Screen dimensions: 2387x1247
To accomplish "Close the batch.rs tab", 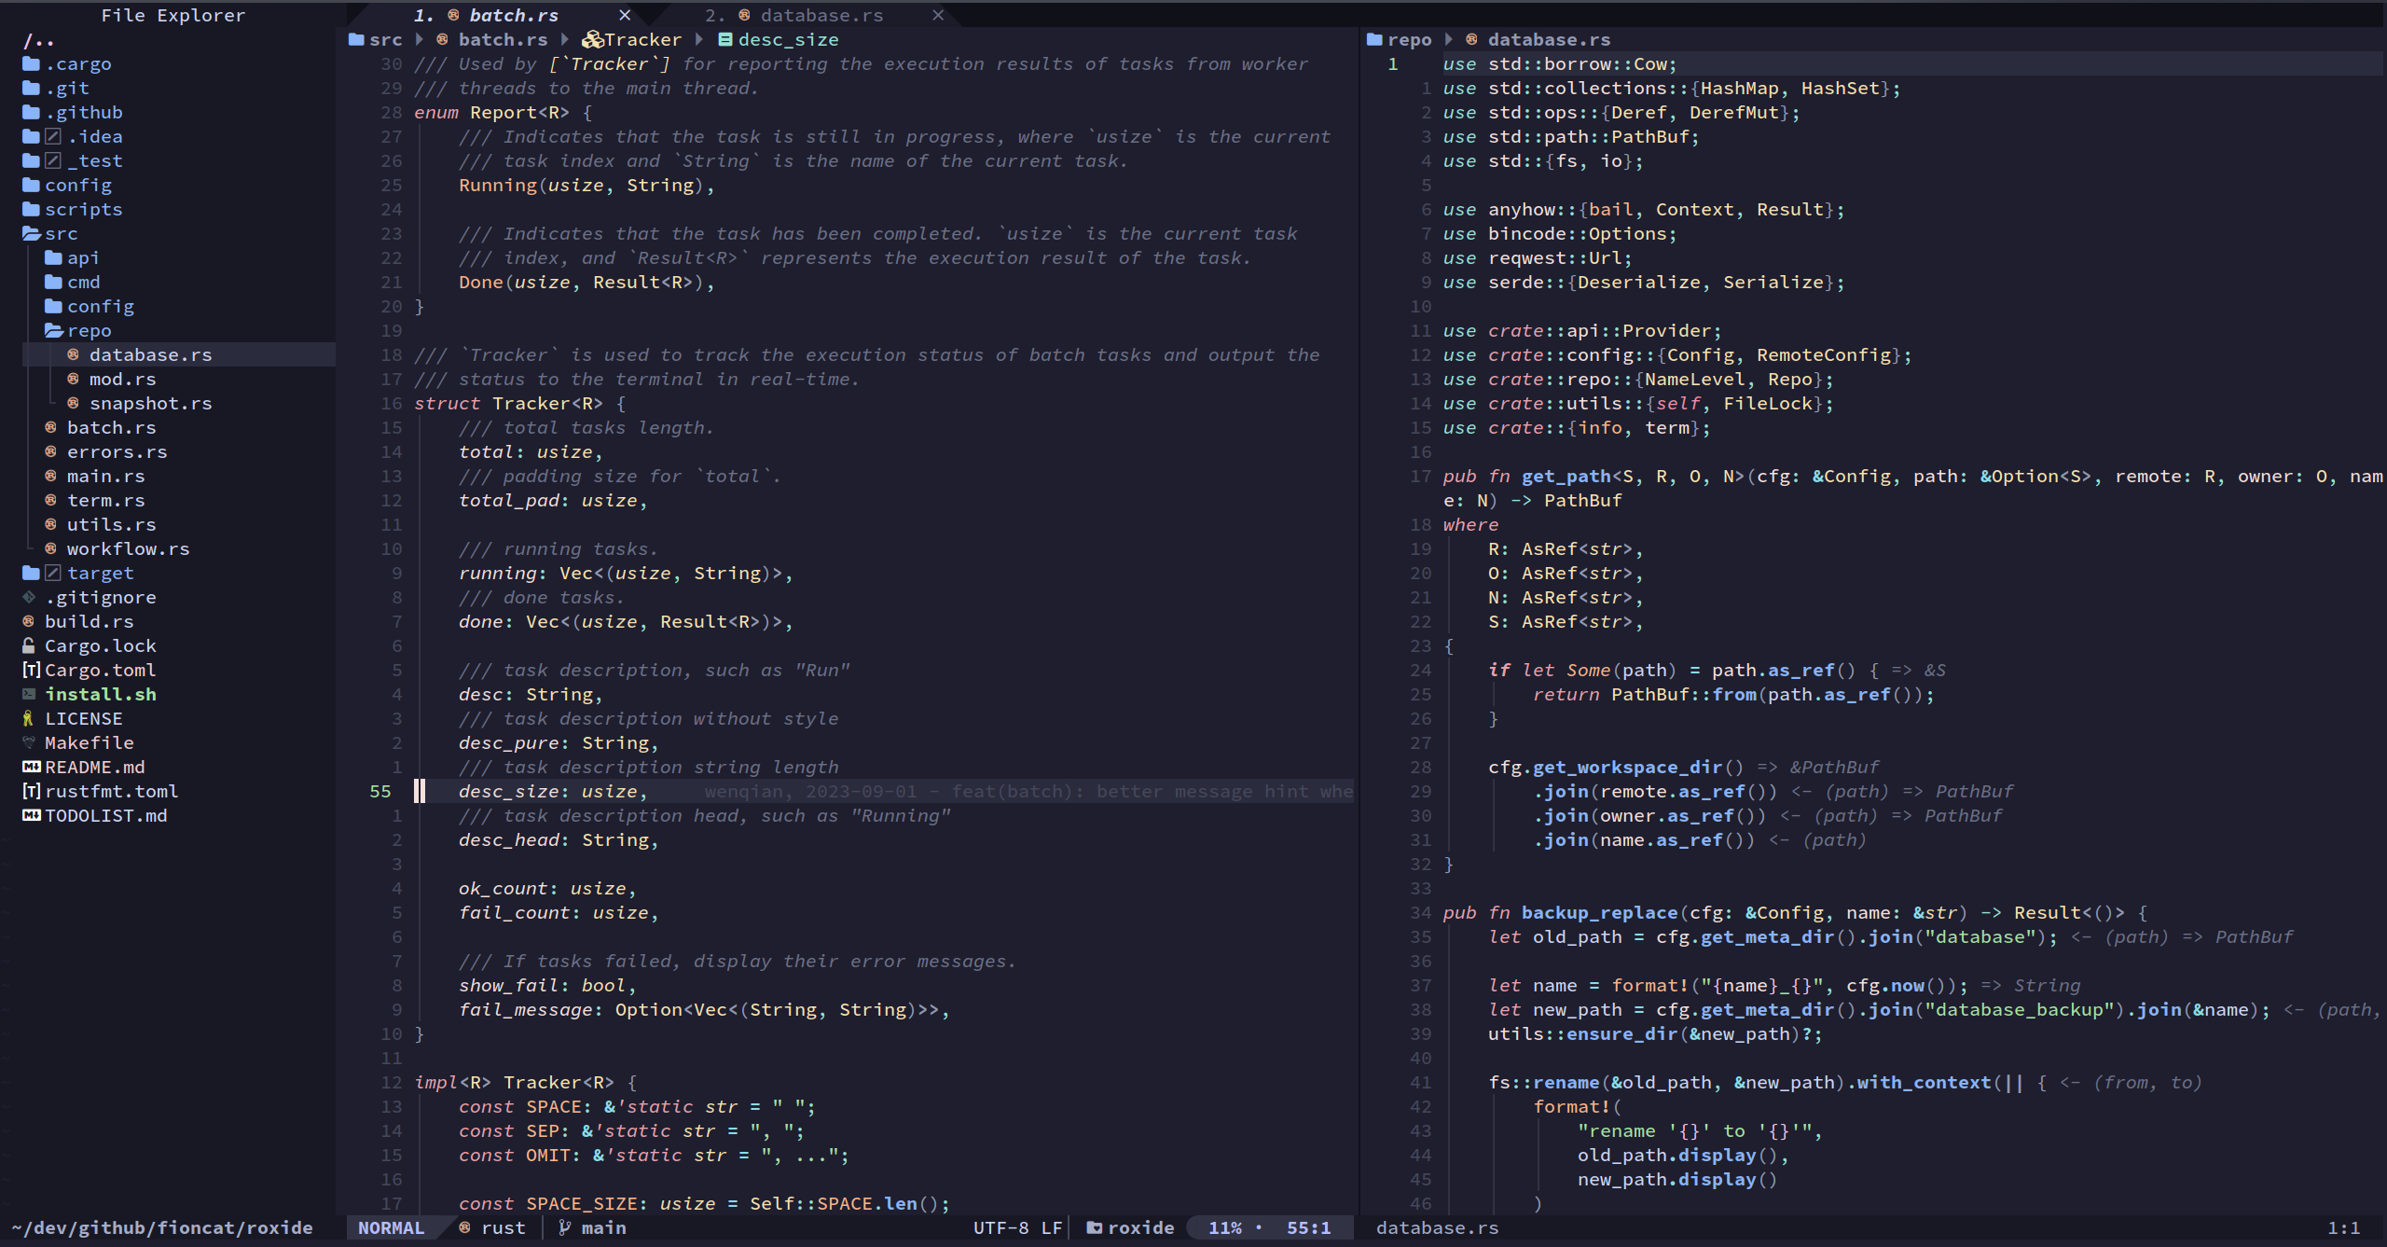I will point(625,15).
